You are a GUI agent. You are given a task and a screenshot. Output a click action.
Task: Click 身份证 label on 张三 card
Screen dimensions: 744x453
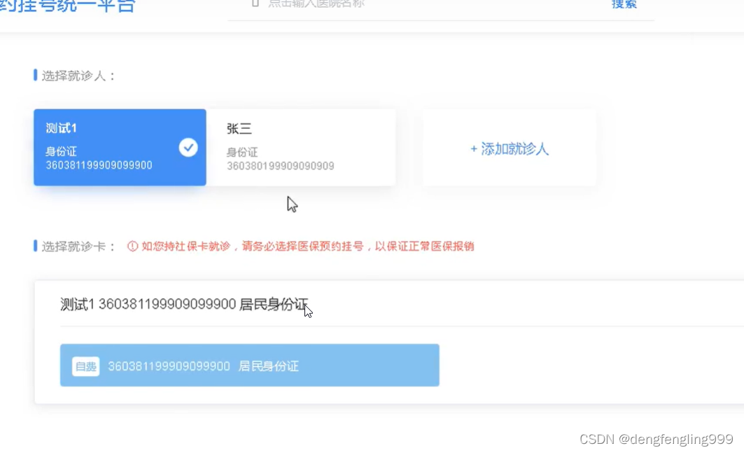click(242, 153)
